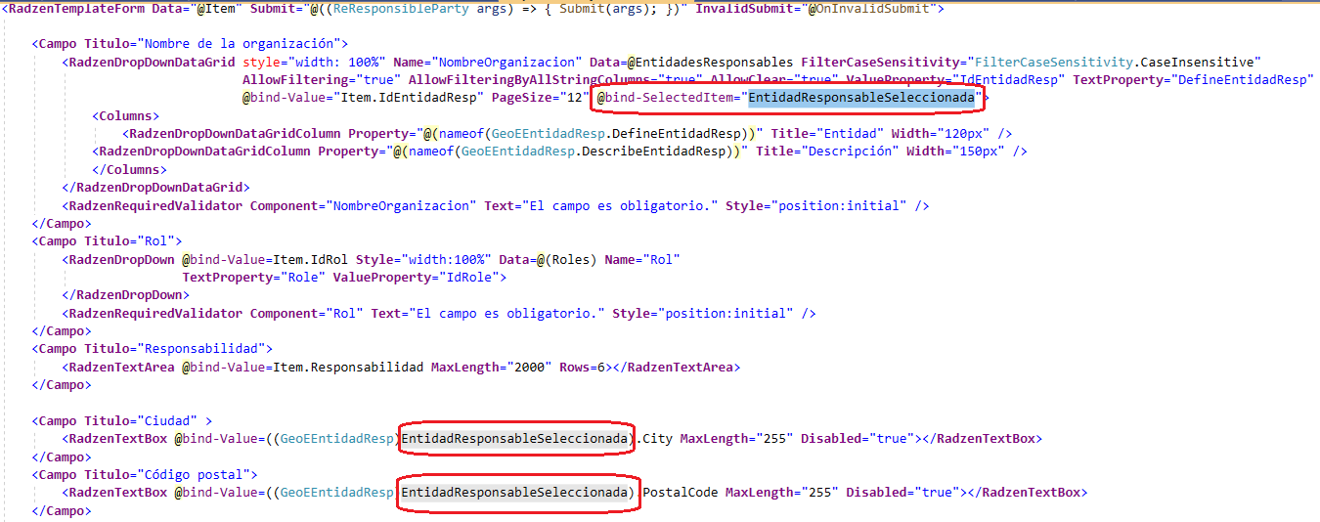Click the Titulo value "Nombre de la organización"

[242, 44]
